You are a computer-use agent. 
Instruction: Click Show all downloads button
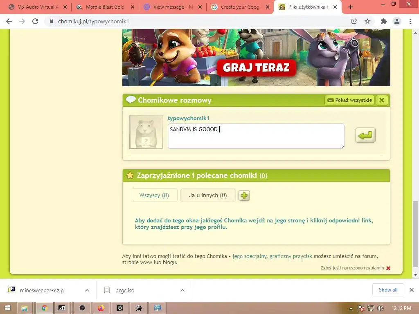click(388, 290)
